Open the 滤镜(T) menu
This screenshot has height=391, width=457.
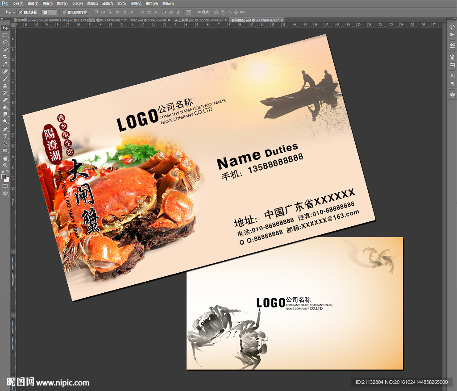tap(108, 4)
